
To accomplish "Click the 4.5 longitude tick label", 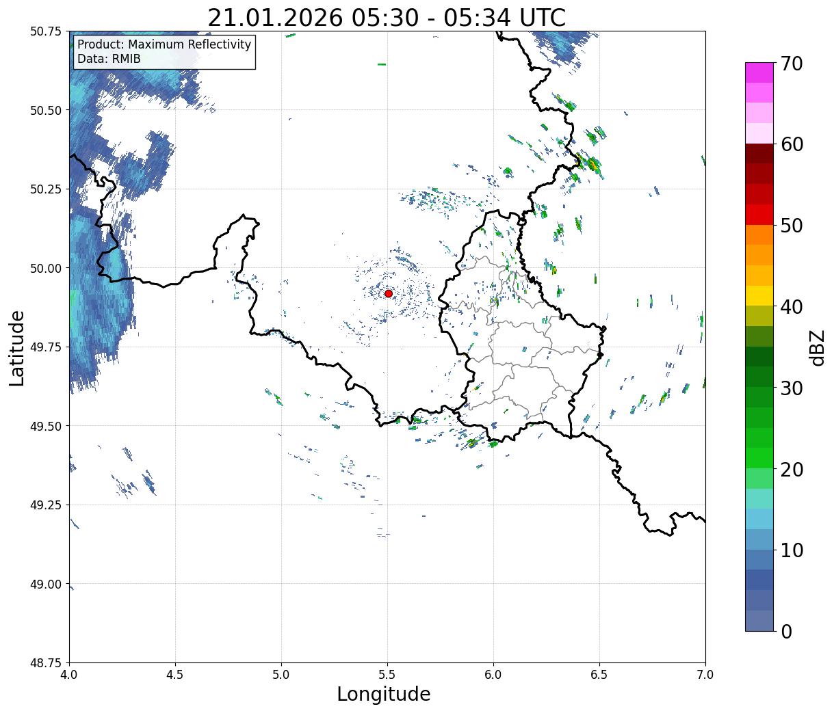I will pos(175,674).
